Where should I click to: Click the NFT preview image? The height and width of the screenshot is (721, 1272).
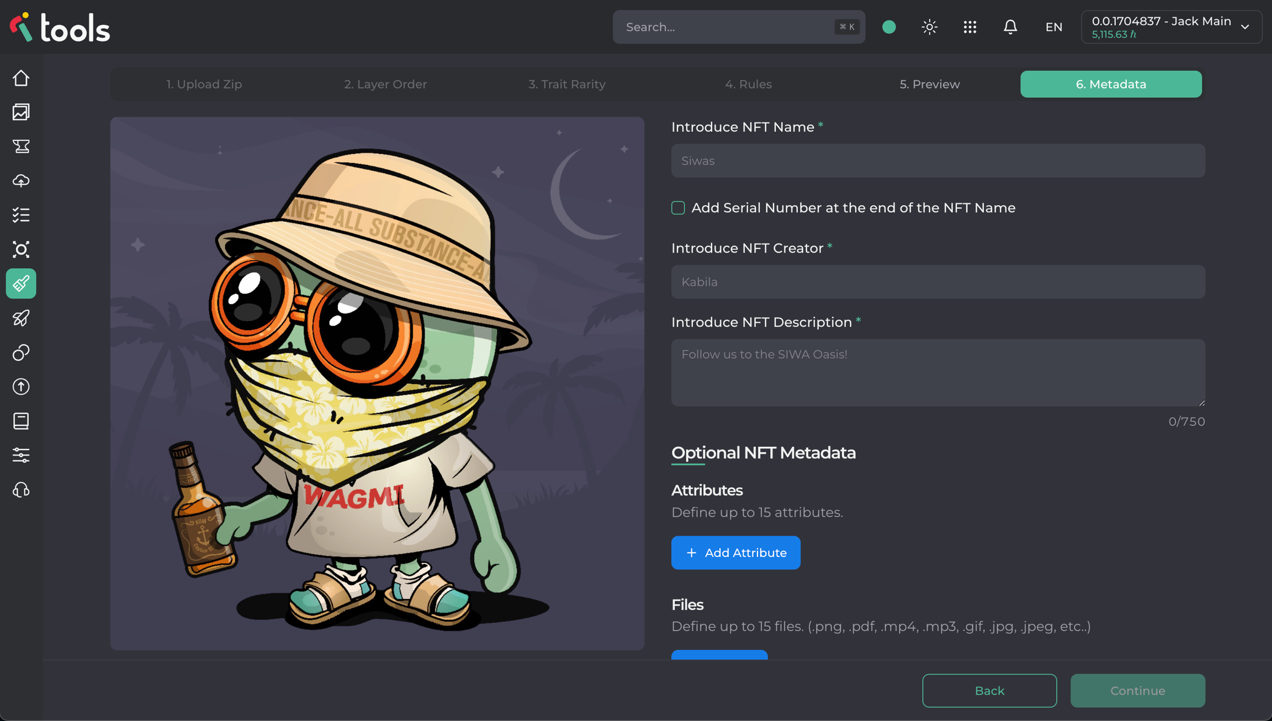(377, 383)
